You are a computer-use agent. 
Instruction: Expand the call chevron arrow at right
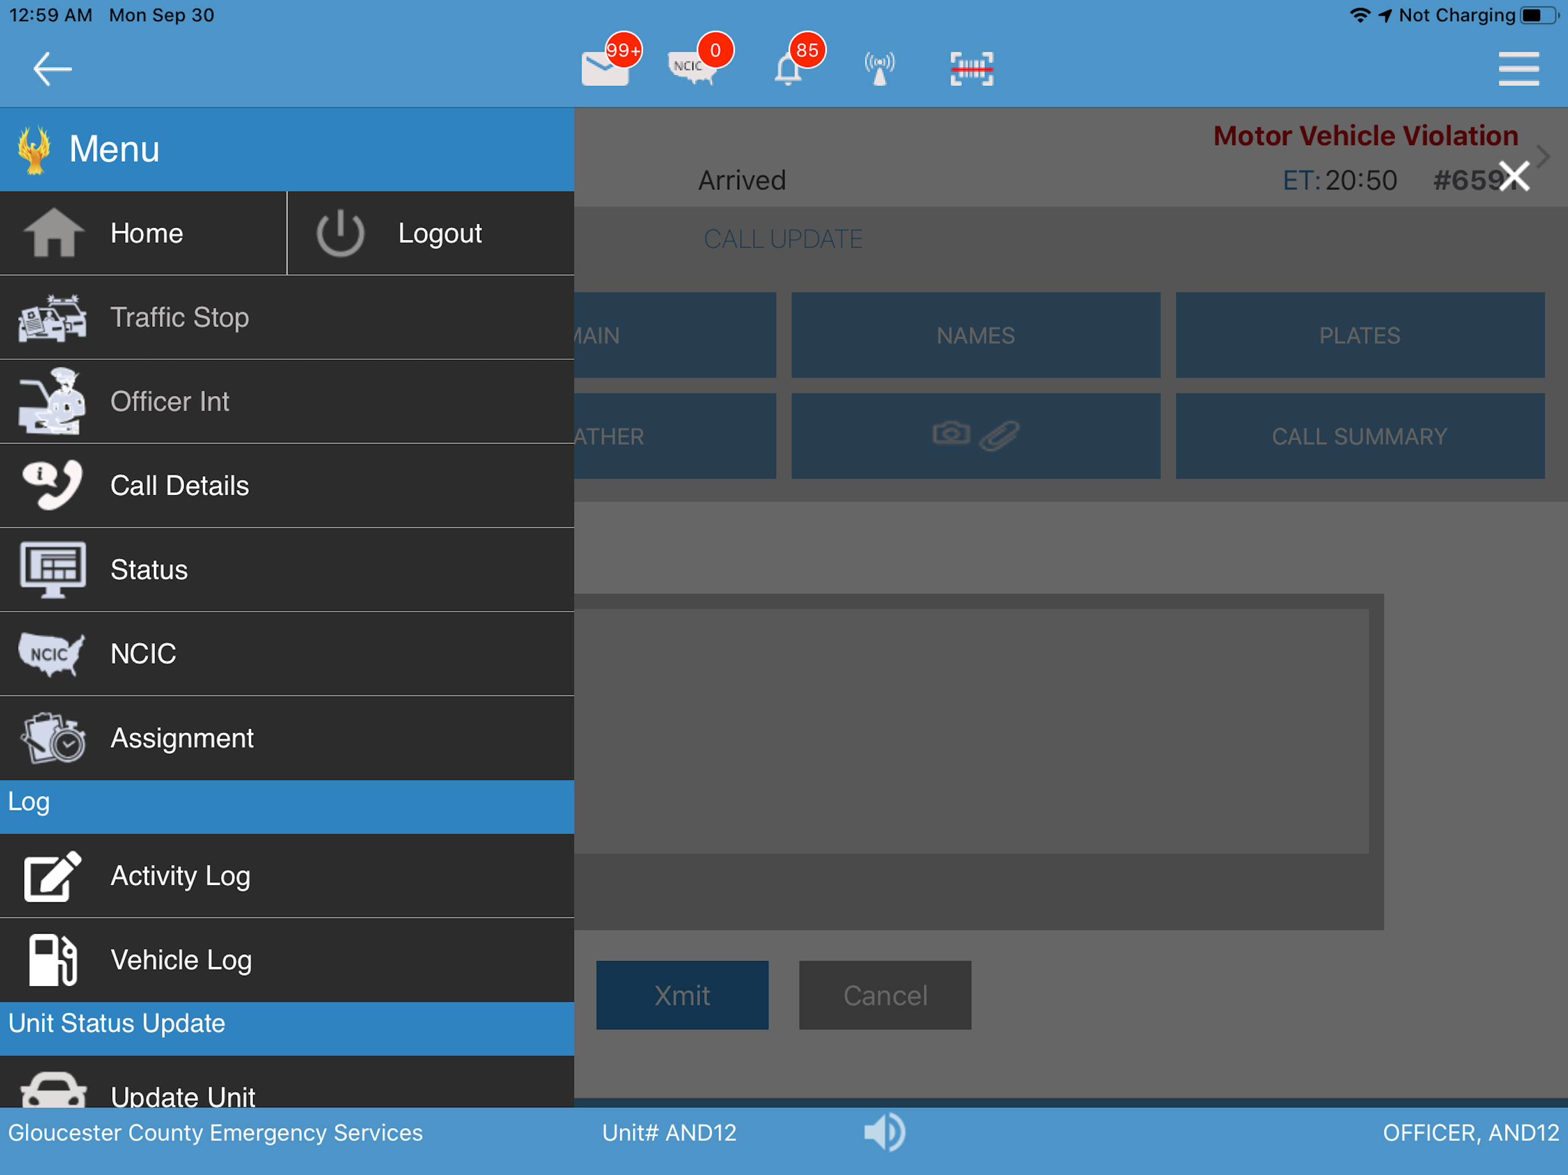coord(1543,156)
